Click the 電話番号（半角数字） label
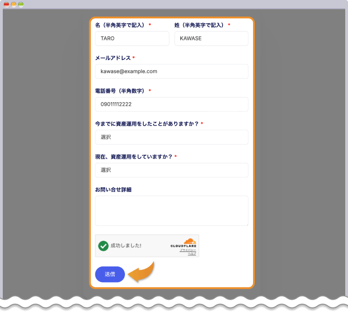 pyautogui.click(x=120, y=91)
